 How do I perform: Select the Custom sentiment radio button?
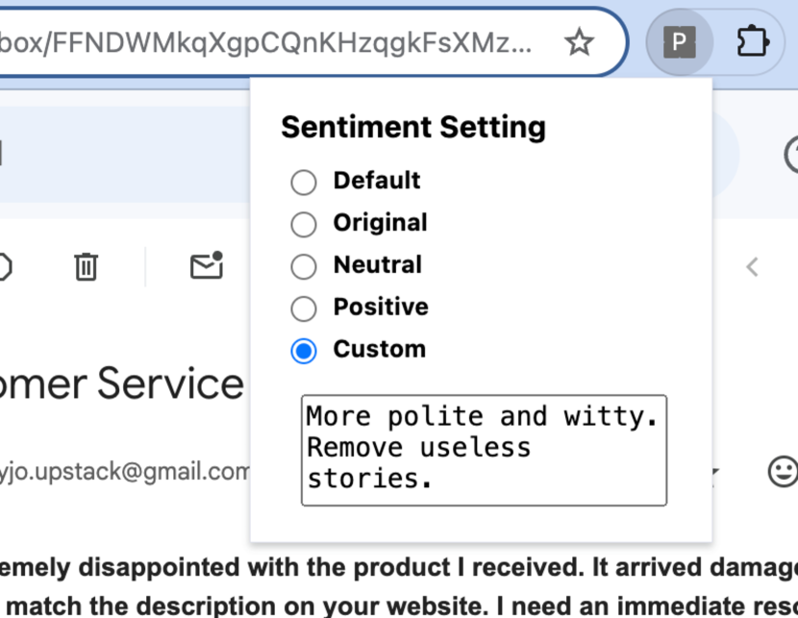tap(304, 351)
